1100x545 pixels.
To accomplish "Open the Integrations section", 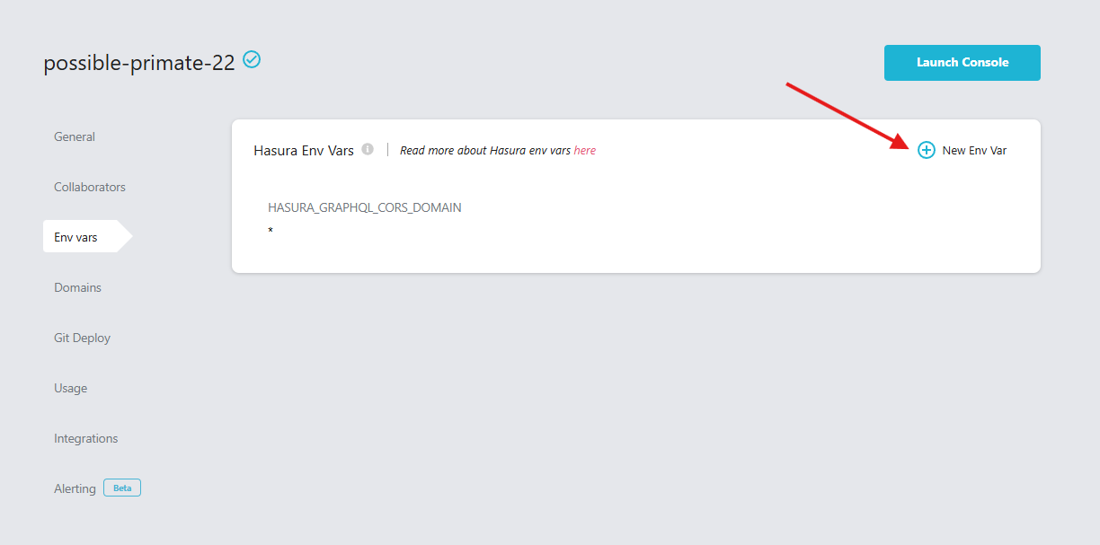I will (x=85, y=437).
